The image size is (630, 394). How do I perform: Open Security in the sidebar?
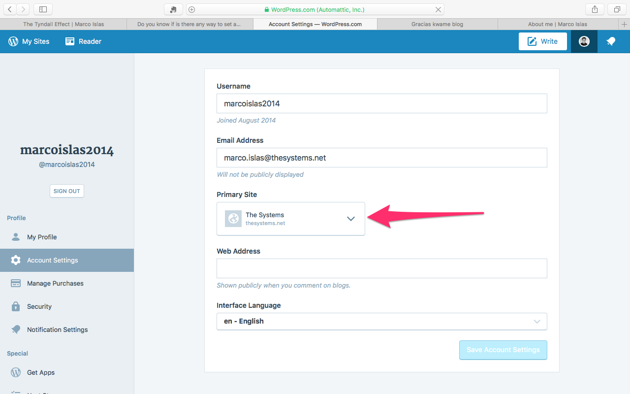pos(67,306)
